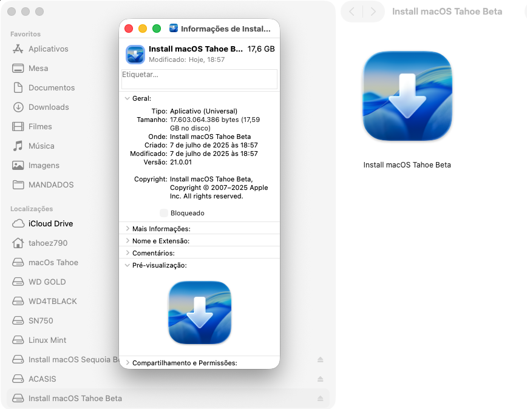The width and height of the screenshot is (527, 409).
Task: Open Downloads folder in sidebar
Action: point(41,107)
